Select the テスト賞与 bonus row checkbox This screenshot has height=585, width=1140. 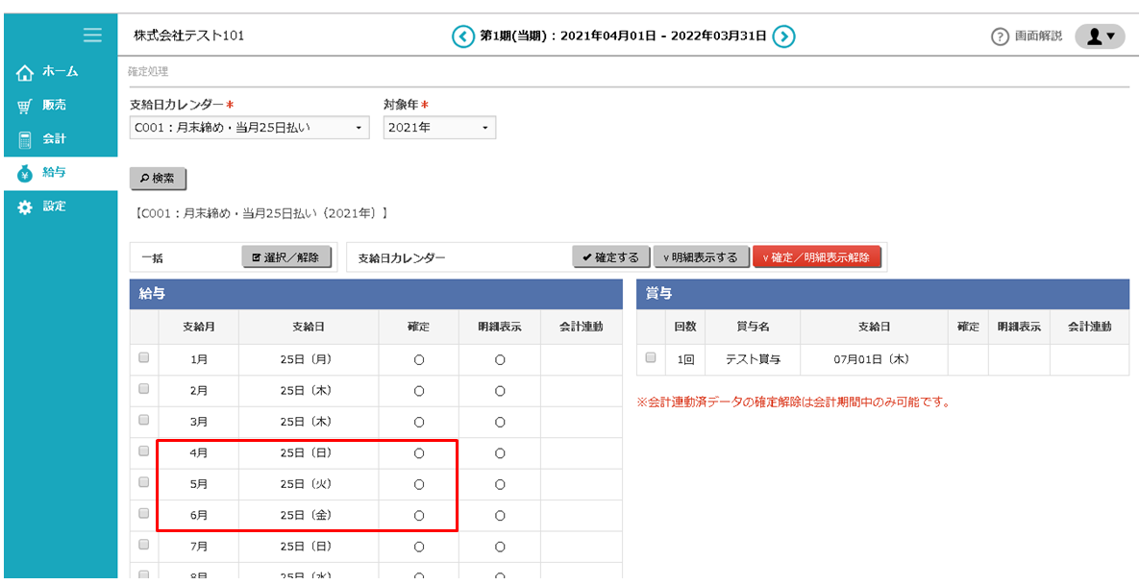651,357
